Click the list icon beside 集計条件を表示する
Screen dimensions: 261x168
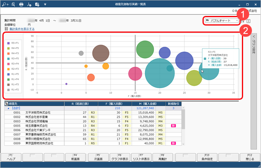click(x=6, y=29)
